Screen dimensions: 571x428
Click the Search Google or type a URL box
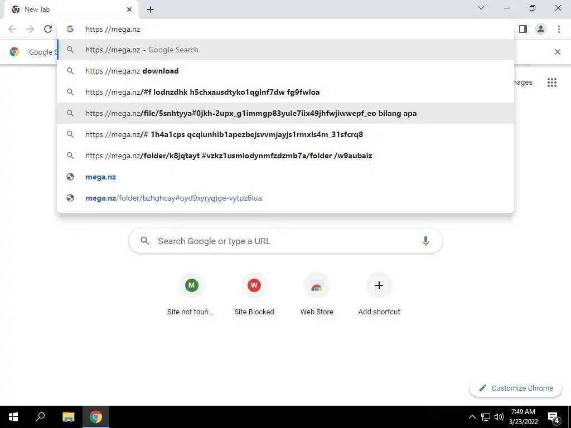tap(285, 241)
